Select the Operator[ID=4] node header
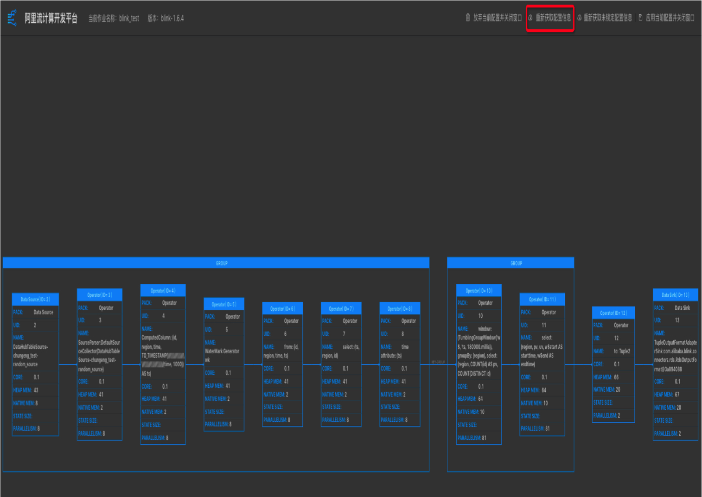Viewport: 702px width, 497px height. (163, 291)
